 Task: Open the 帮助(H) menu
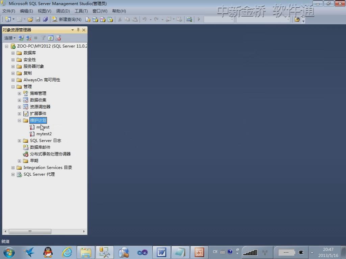119,11
